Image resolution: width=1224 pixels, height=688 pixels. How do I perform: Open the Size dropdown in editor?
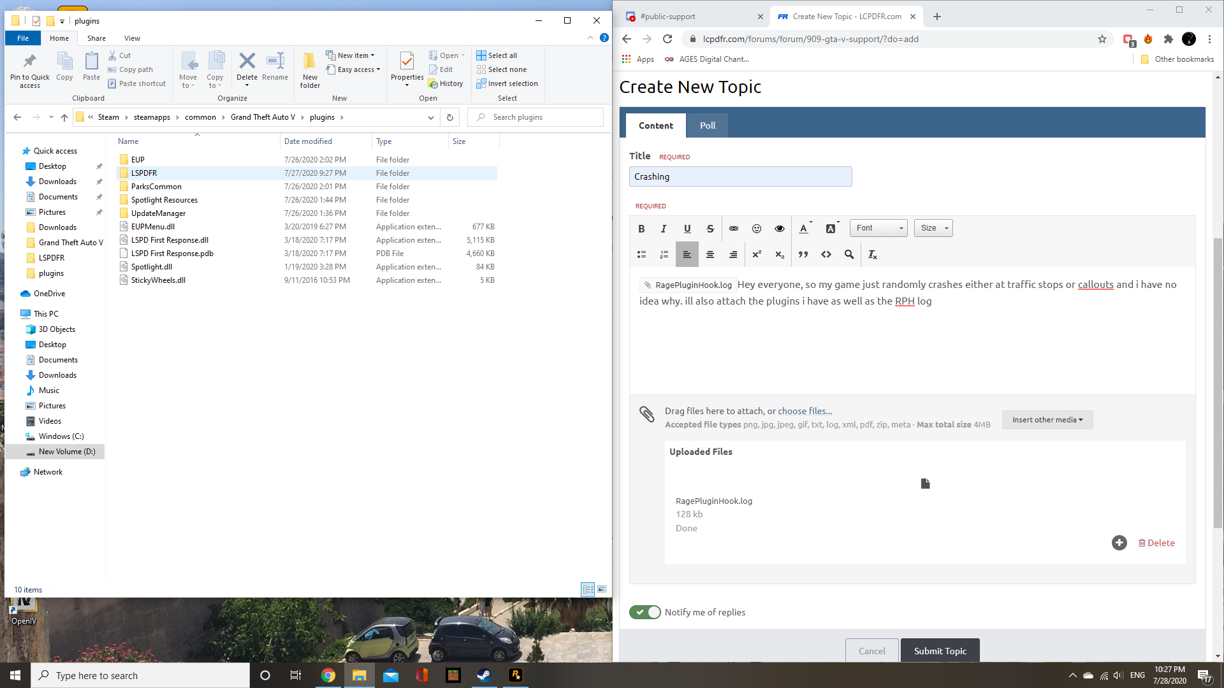[x=933, y=228]
